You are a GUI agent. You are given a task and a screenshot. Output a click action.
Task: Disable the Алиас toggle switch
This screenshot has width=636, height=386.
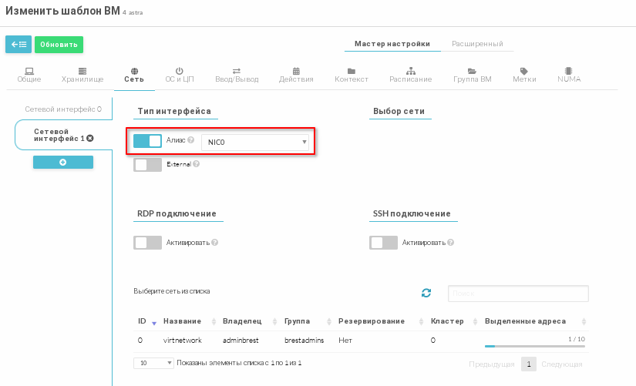click(x=147, y=141)
